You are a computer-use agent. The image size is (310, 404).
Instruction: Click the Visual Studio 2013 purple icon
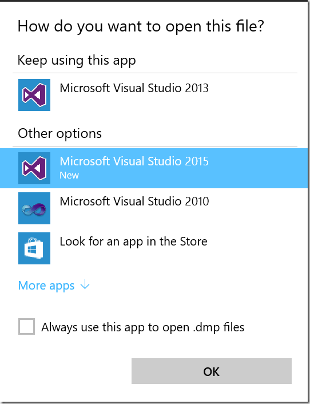point(34,95)
